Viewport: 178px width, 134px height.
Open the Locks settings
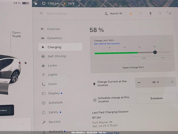[52, 66]
